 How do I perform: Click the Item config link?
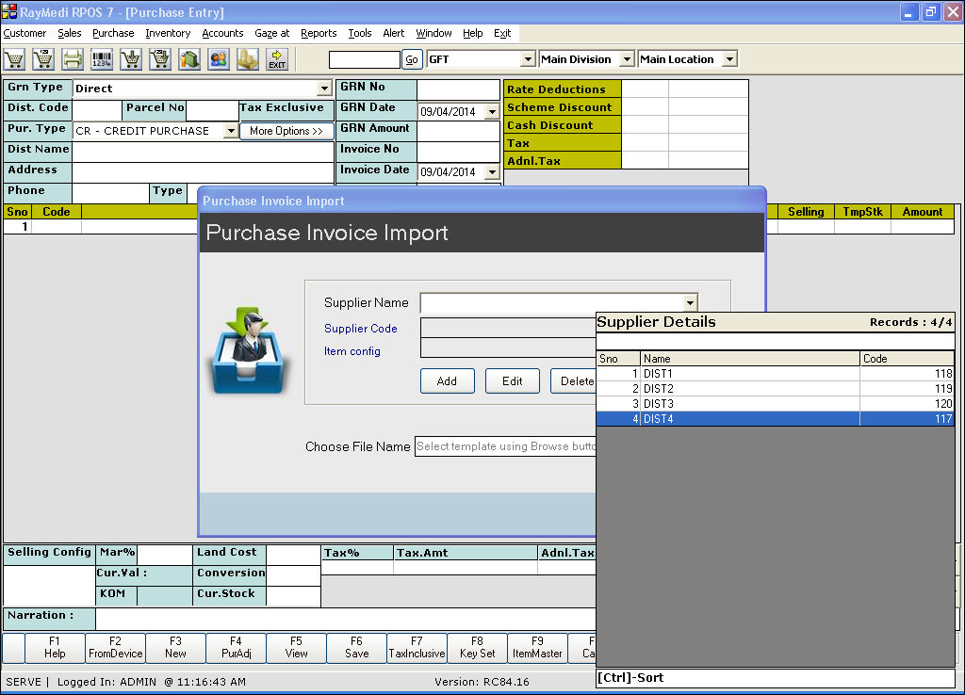(352, 351)
